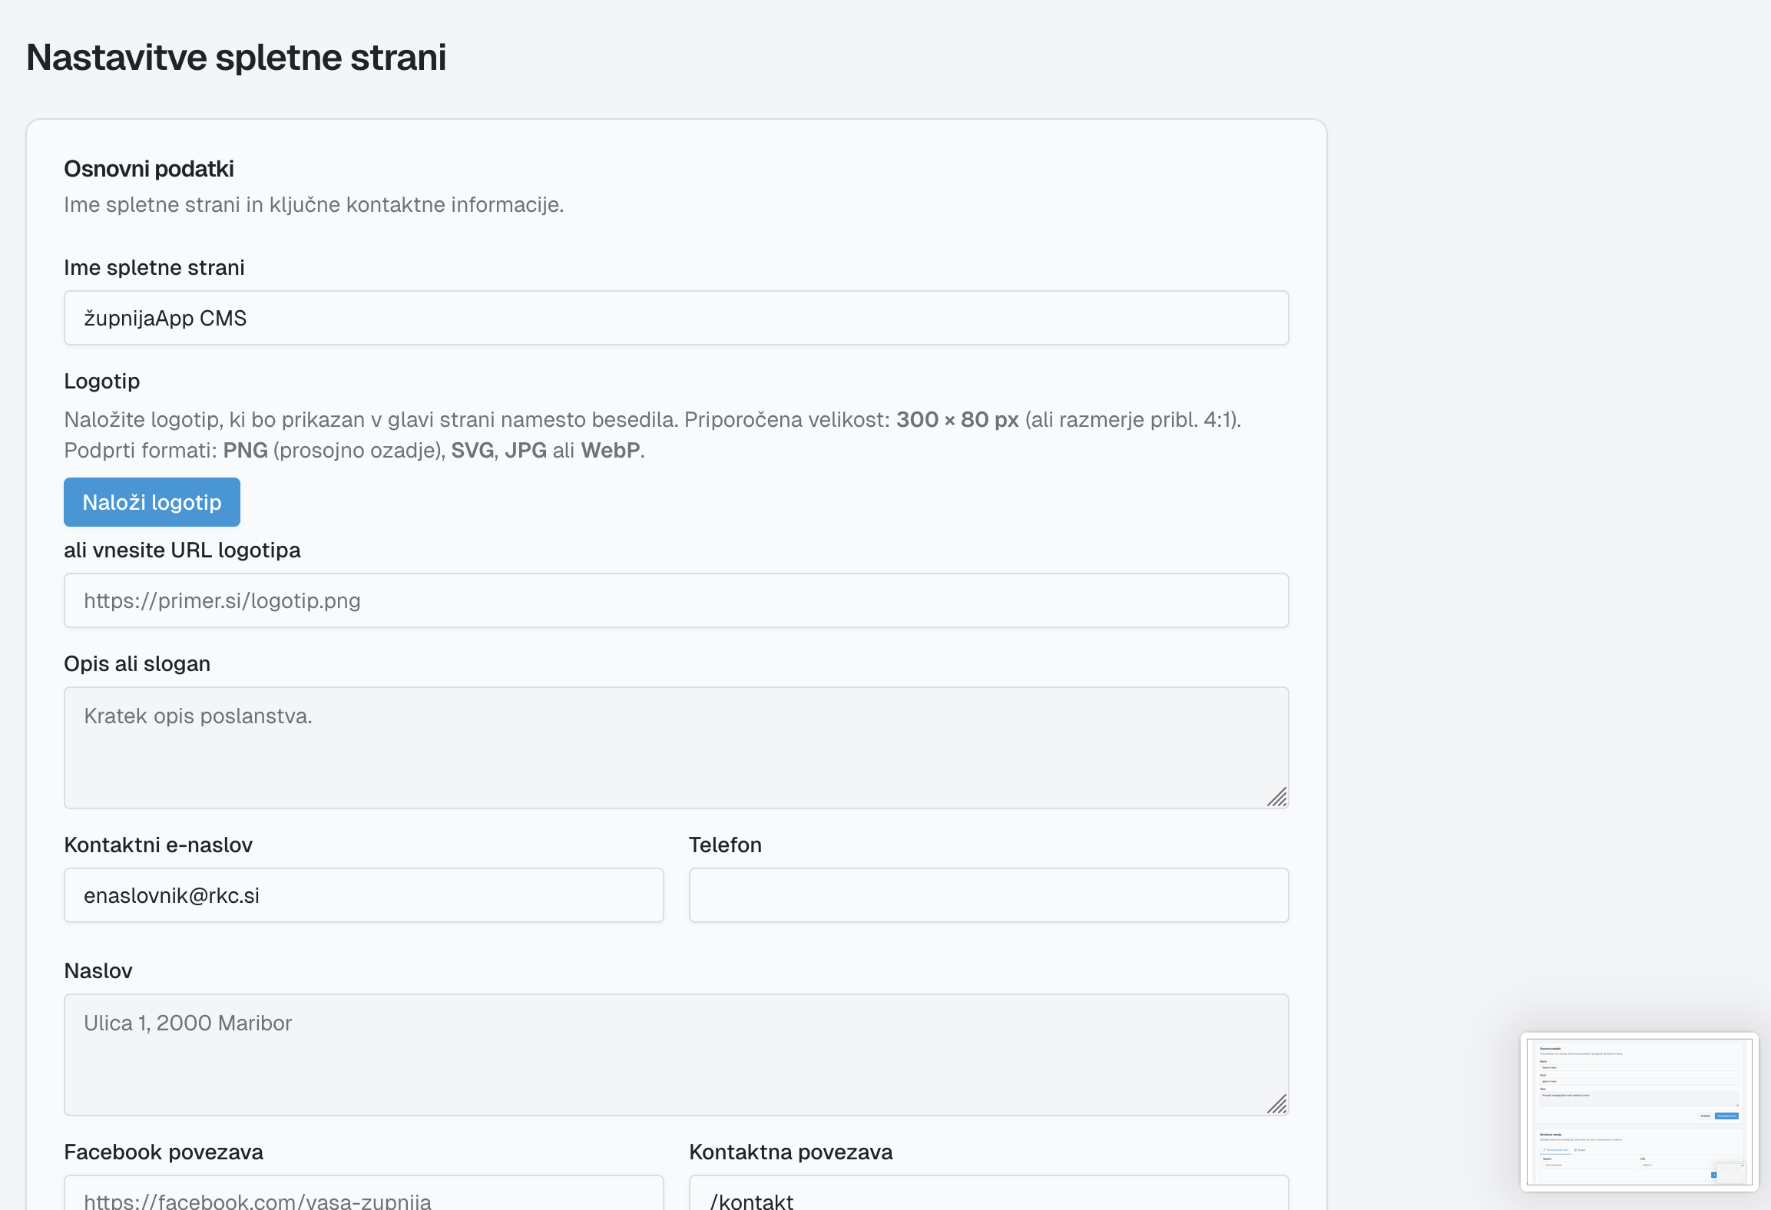The height and width of the screenshot is (1210, 1771).
Task: Click the empty 'Telefon' input field
Action: click(988, 895)
